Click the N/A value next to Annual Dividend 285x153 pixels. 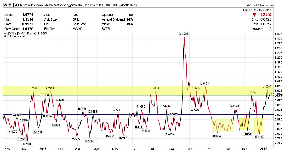pos(130,19)
